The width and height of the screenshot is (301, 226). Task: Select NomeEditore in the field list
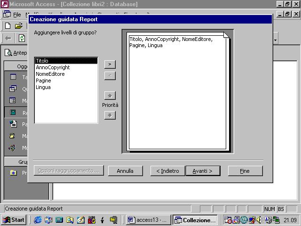pyautogui.click(x=66, y=74)
